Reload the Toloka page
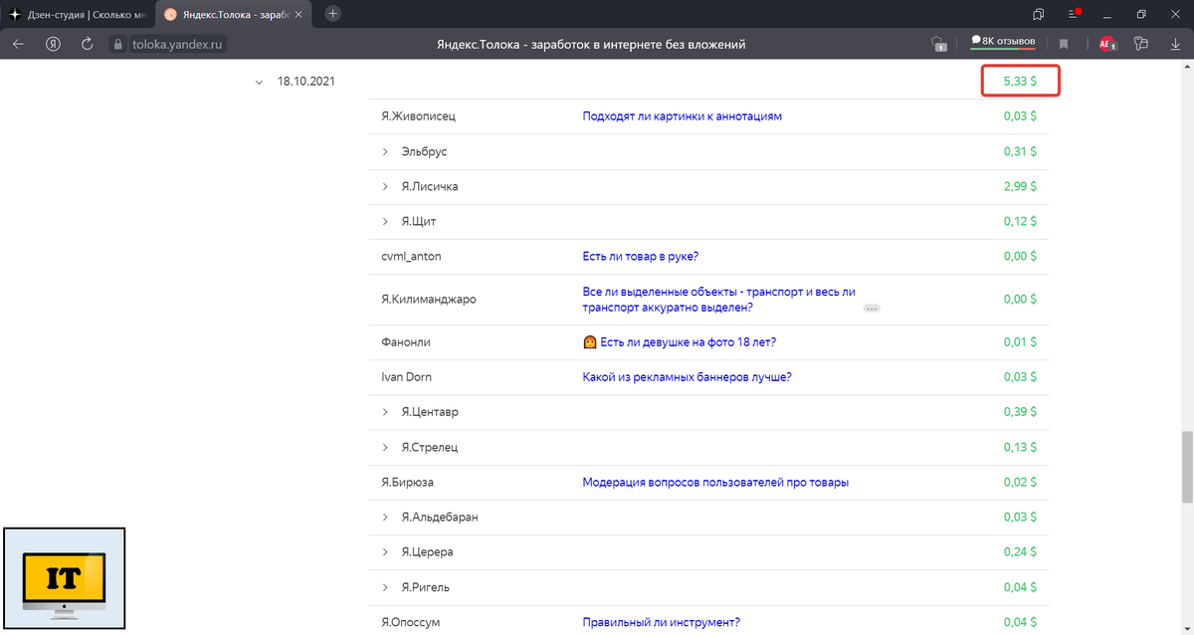1194x635 pixels. 88,44
